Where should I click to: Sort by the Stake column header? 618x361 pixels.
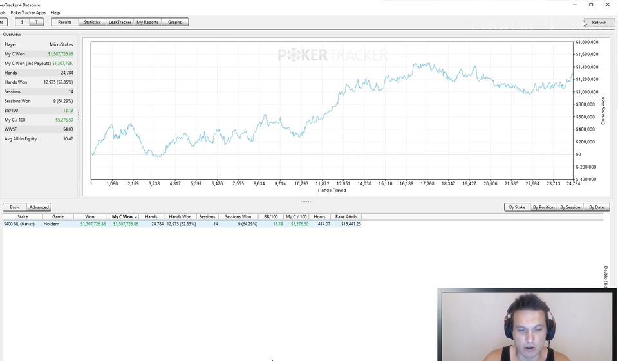pyautogui.click(x=23, y=217)
